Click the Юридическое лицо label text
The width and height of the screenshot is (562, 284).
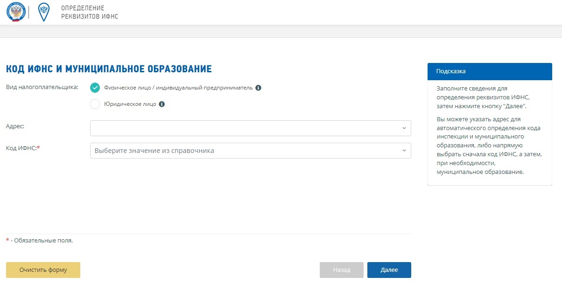click(x=130, y=104)
